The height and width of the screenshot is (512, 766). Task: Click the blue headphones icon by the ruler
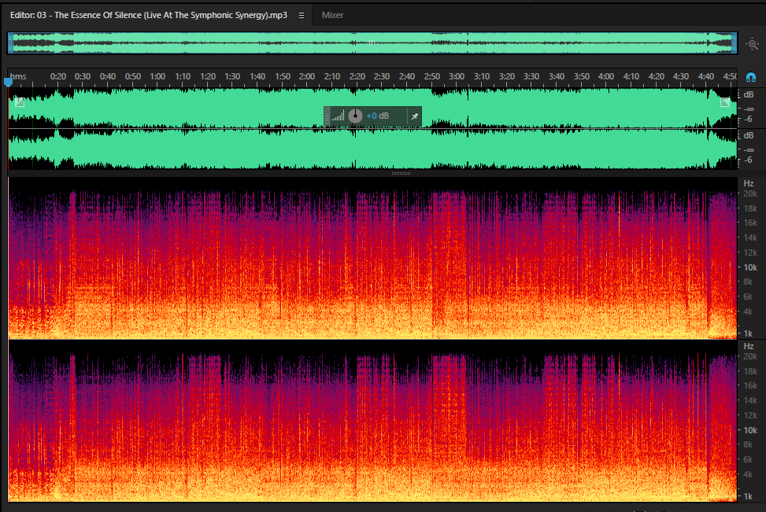pos(751,77)
